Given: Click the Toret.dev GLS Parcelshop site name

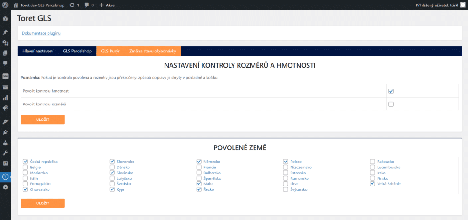Looking at the screenshot, I should click(43, 5).
